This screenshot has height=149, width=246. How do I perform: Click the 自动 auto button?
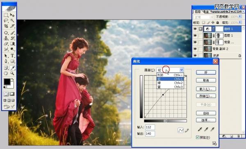click(x=206, y=113)
